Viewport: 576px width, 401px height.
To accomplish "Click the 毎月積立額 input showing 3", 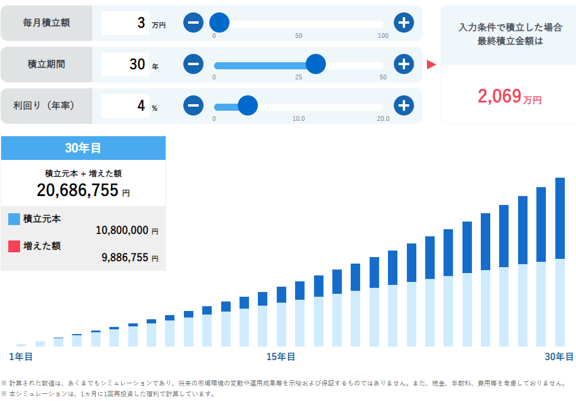I will click(125, 23).
